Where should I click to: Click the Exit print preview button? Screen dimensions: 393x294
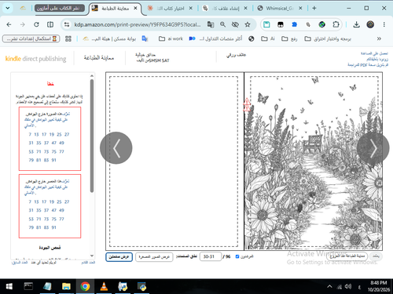tap(347, 256)
